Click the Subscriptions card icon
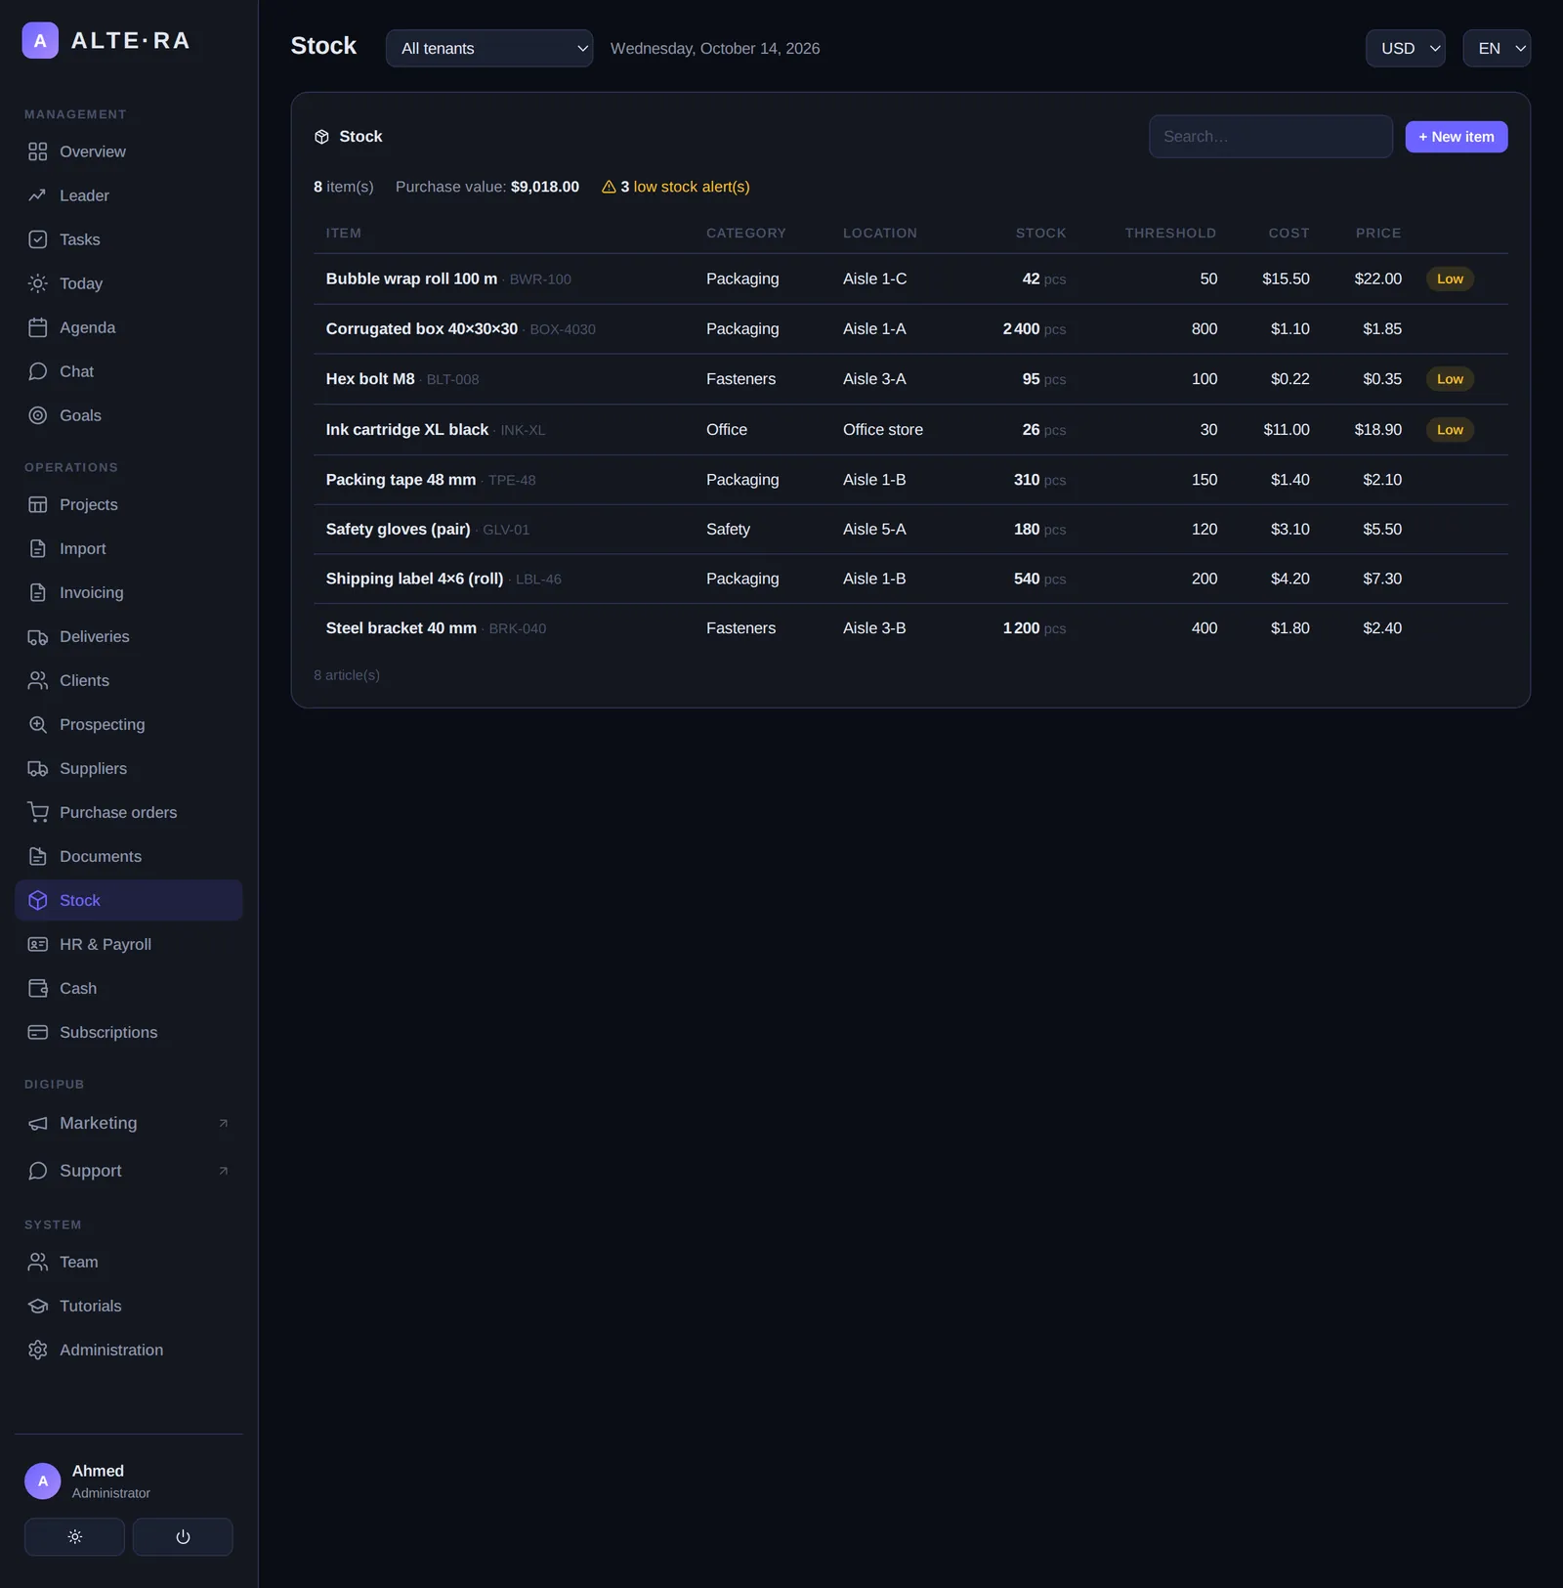1563x1588 pixels. pyautogui.click(x=37, y=1033)
